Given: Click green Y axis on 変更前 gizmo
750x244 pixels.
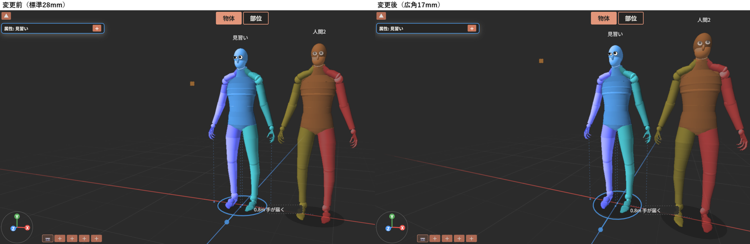Looking at the screenshot, I should click(17, 216).
